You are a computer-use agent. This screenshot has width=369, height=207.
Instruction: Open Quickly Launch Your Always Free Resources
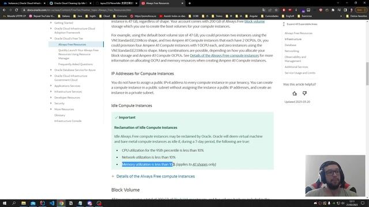click(78, 54)
